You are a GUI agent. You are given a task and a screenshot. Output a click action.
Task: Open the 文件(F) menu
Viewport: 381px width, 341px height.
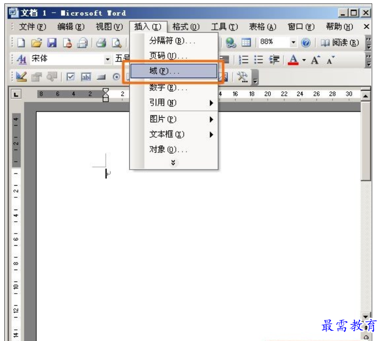32,27
